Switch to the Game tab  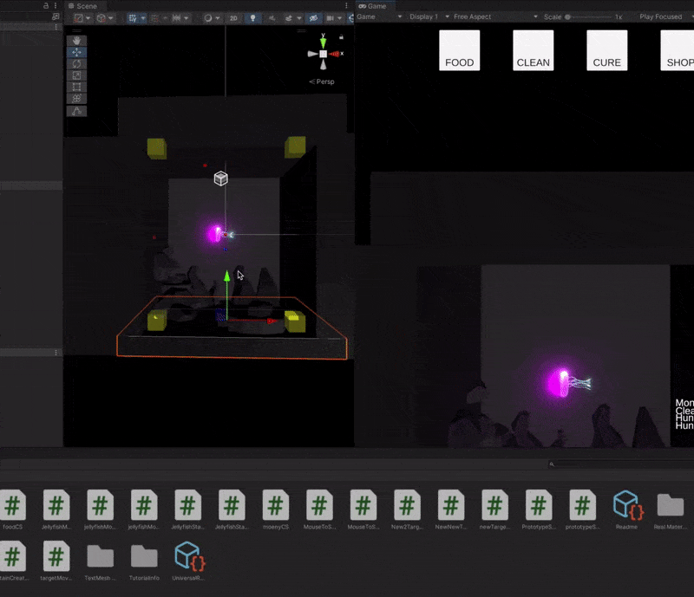point(376,6)
